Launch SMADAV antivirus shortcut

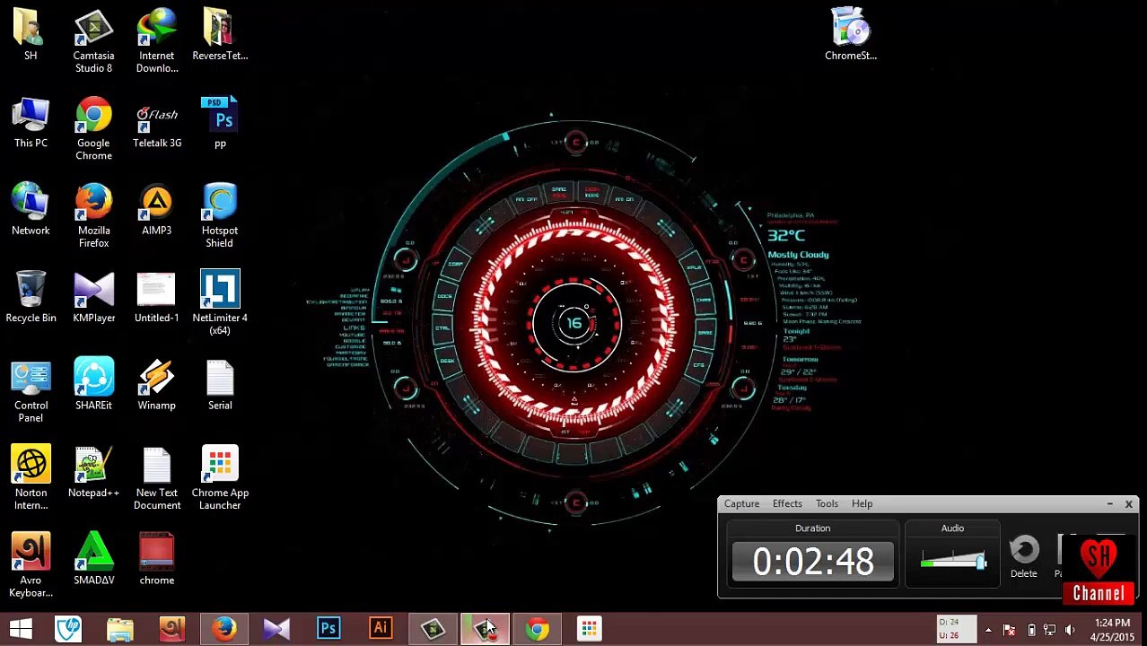click(x=93, y=559)
